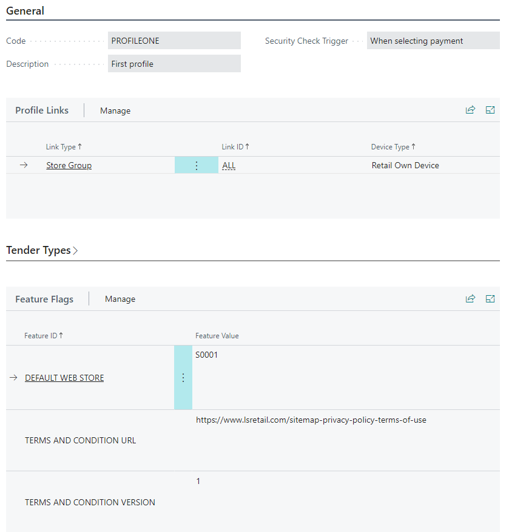The image size is (526, 532).
Task: Expand Feature Flags part to full view
Action: (490, 299)
